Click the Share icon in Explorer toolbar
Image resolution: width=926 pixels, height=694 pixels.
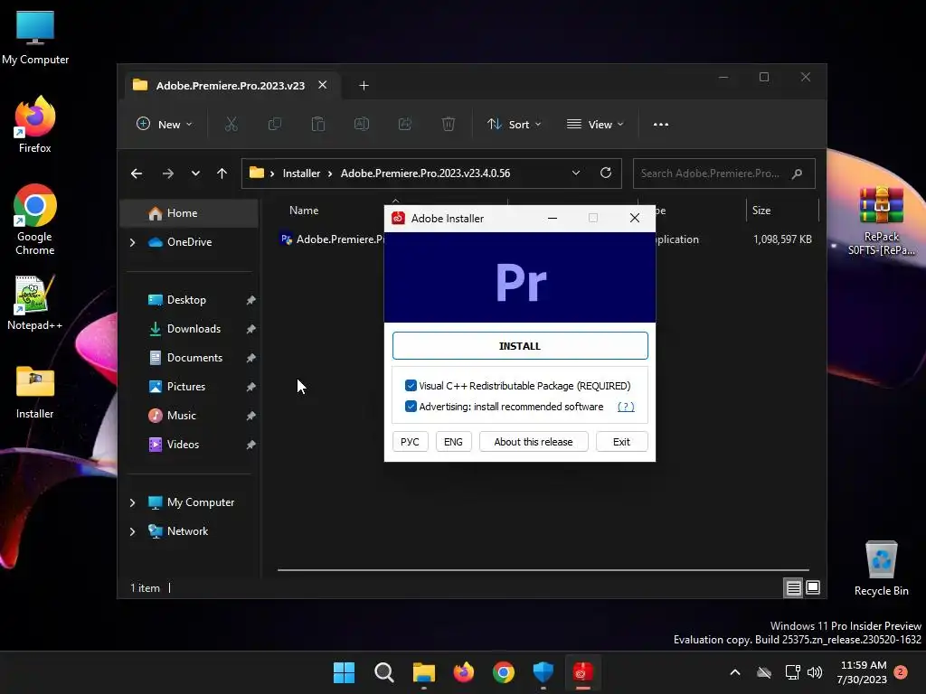click(x=404, y=125)
